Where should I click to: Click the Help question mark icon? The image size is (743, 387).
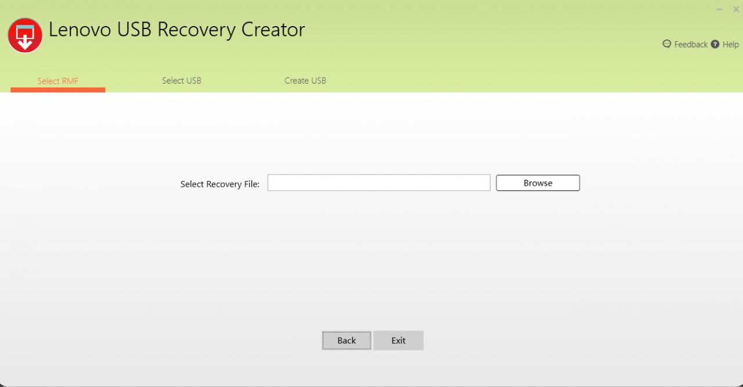715,44
